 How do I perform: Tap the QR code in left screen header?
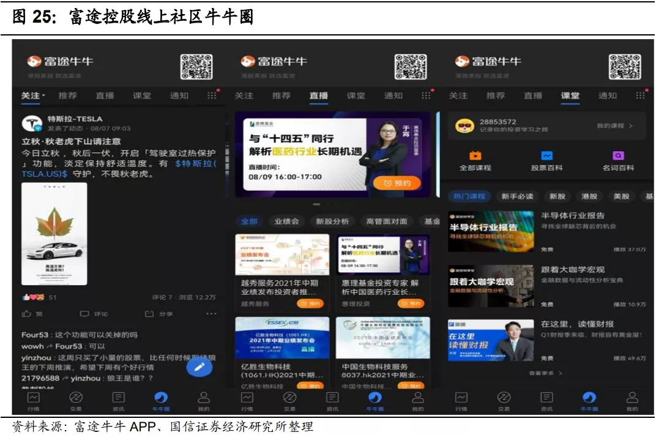click(196, 67)
